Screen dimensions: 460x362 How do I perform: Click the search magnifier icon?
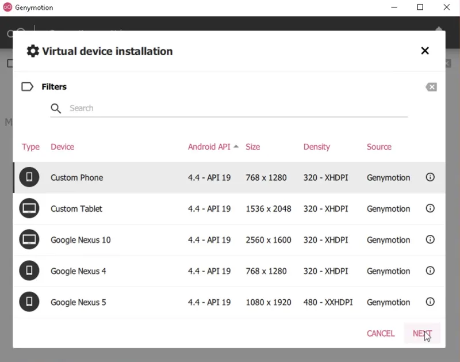coord(56,108)
